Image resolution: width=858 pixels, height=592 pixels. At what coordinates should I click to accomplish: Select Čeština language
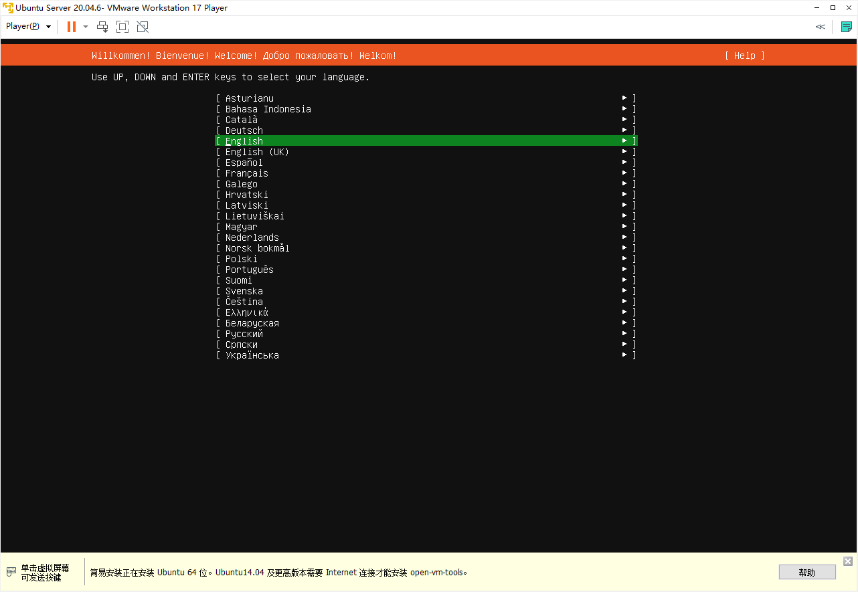click(x=426, y=302)
